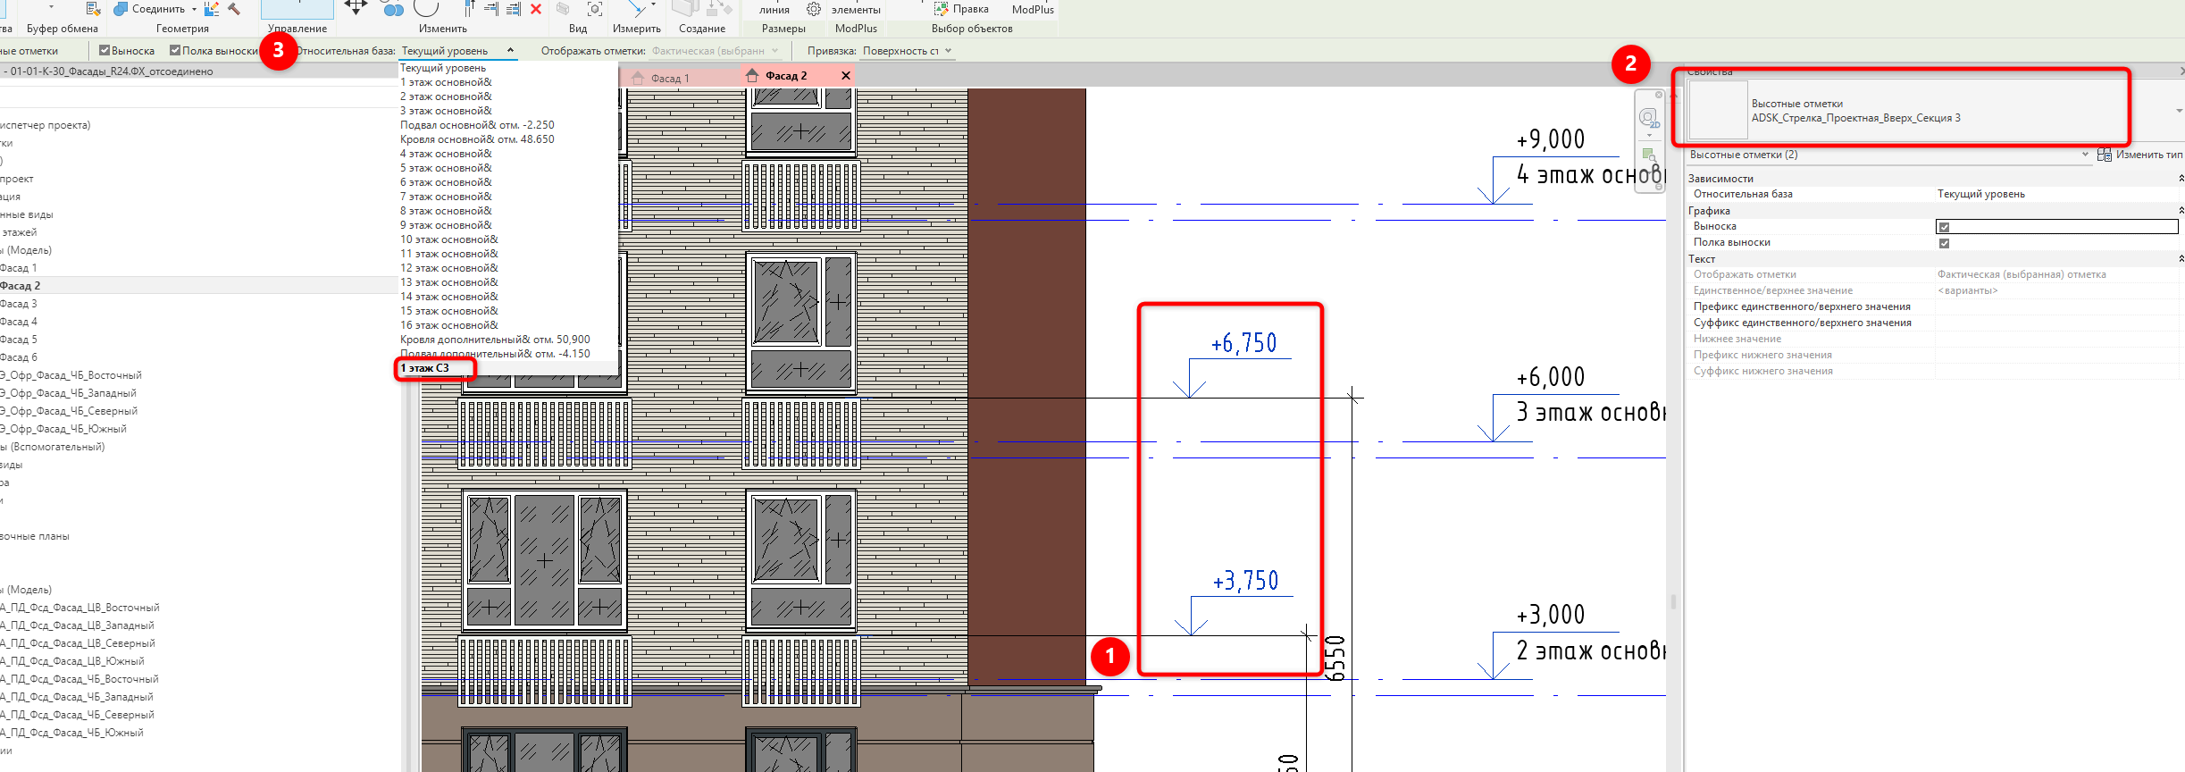
Task: Open the Отображать отметки dropdown
Action: click(x=716, y=51)
